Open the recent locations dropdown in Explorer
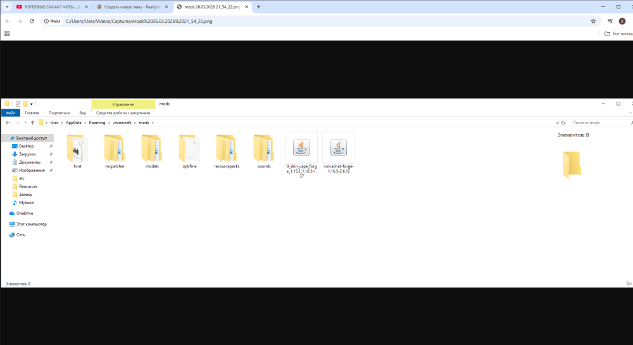The height and width of the screenshot is (345, 633). [25, 123]
